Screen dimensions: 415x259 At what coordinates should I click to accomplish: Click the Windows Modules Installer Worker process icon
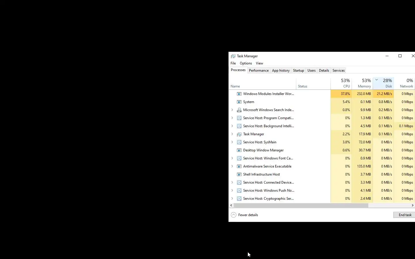[239, 94]
